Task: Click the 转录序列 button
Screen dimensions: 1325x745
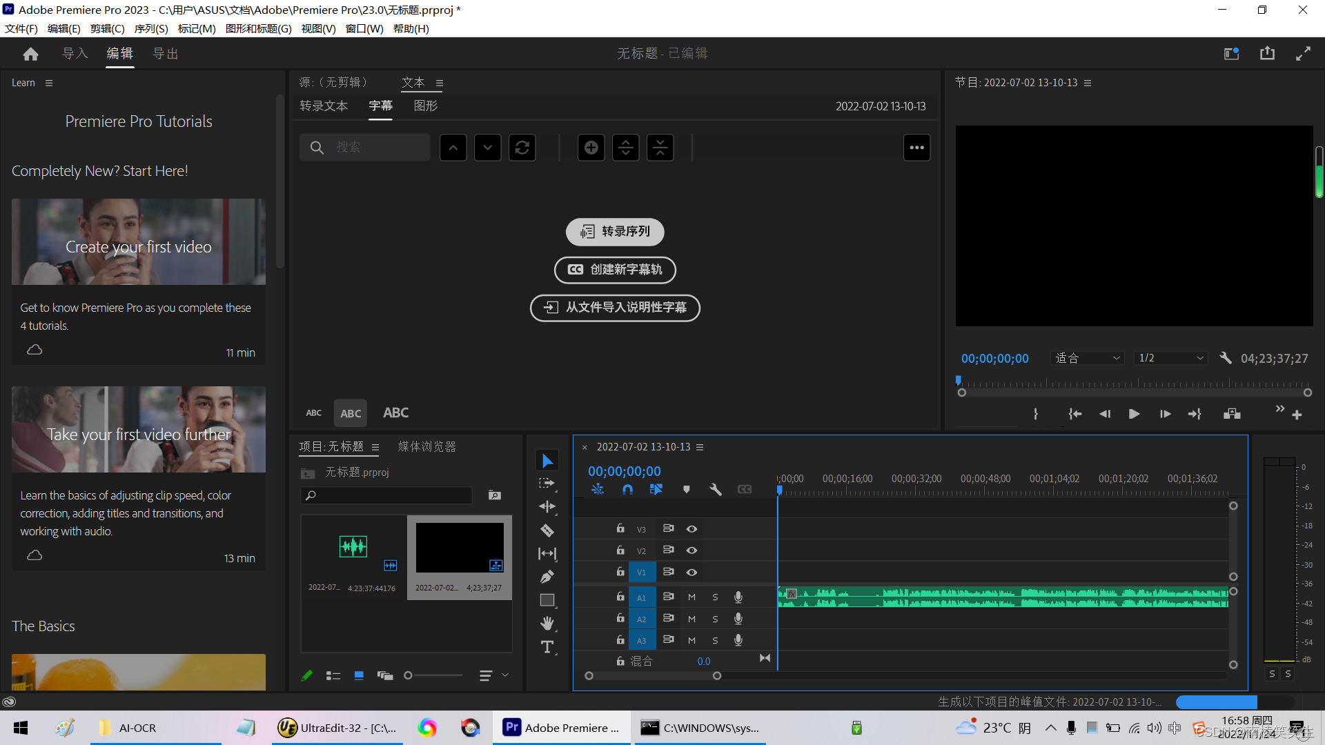Action: pyautogui.click(x=615, y=232)
